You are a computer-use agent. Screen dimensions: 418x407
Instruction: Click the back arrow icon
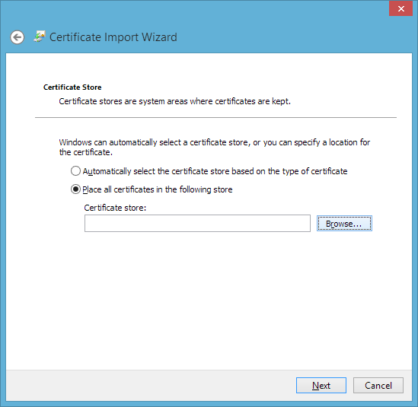[18, 37]
